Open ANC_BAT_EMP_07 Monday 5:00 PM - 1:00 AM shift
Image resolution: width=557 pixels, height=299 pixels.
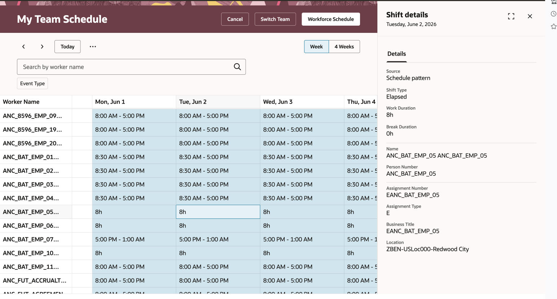134,239
